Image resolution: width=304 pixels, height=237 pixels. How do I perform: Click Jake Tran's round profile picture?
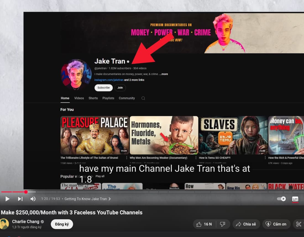pyautogui.click(x=76, y=75)
